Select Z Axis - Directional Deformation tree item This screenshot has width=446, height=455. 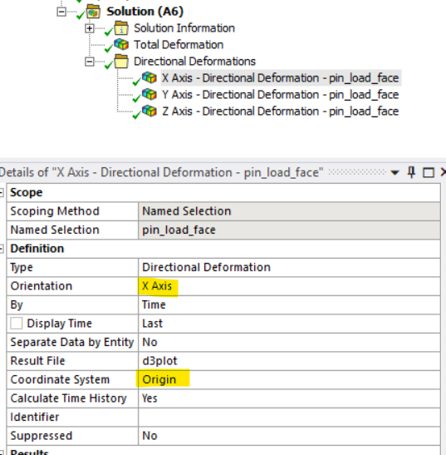[x=280, y=111]
